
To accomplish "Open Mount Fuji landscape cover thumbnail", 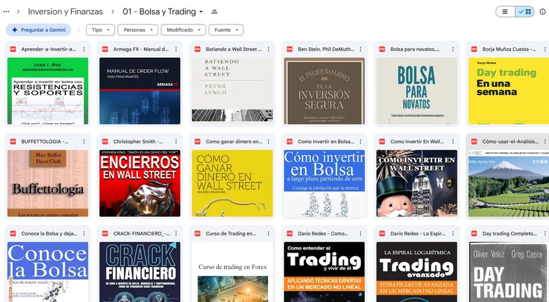I will [509, 183].
